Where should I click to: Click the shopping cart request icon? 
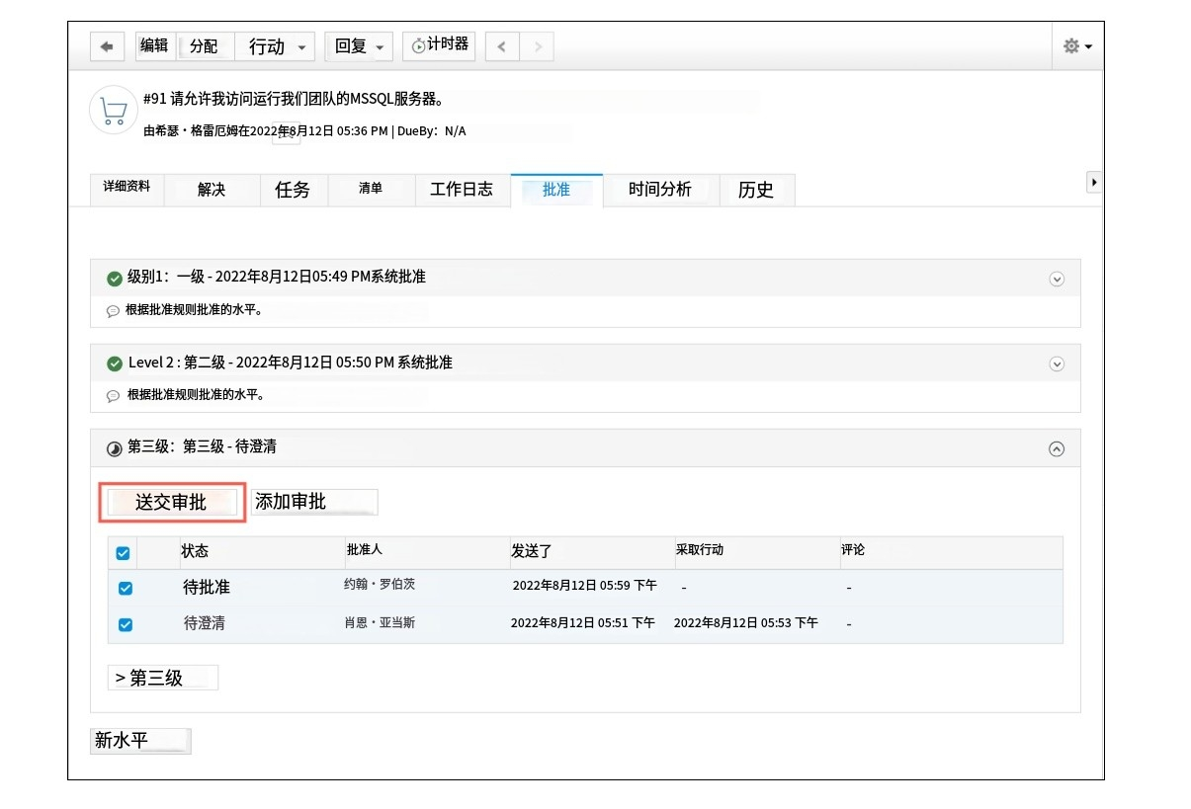pos(114,110)
